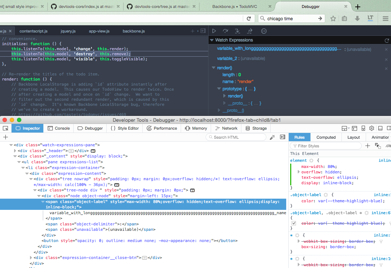391x268 pixels.
Task: Click the bookmarks list icon
Action: coord(344,18)
